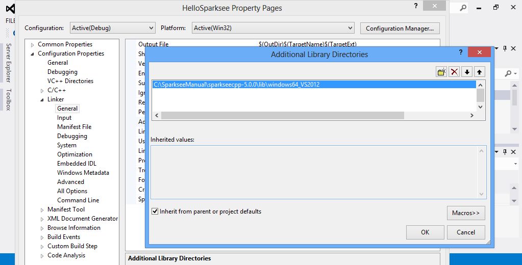Viewport: 522px width, 265px height.
Task: Select Optimization under Linker
Action: point(74,154)
